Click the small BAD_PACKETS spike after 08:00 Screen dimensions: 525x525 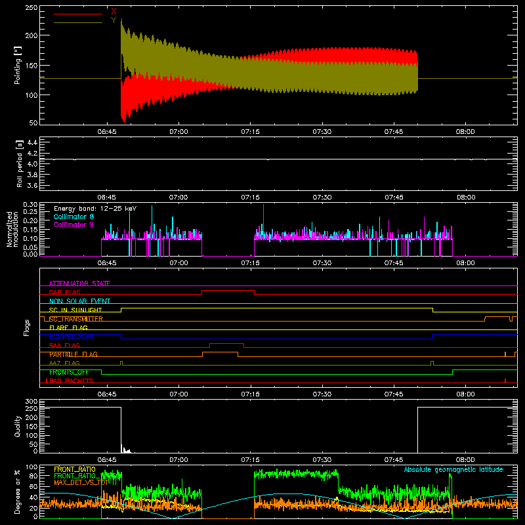505,381
